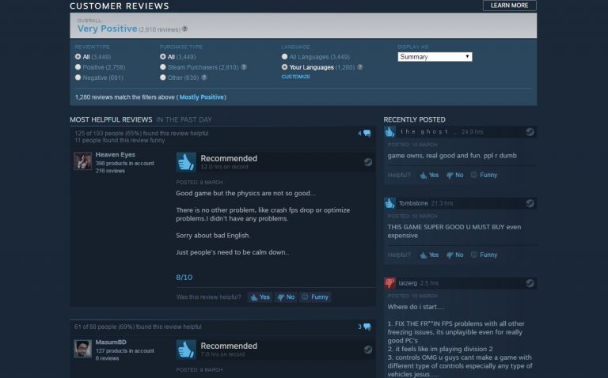Click Steam icon on the ghost review
The width and height of the screenshot is (608, 378).
click(530, 132)
